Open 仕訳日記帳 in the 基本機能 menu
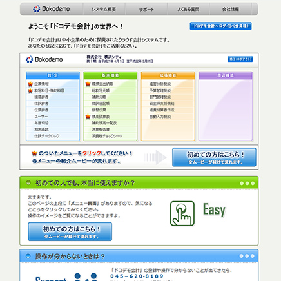The width and height of the screenshot is (281, 281). tap(101, 104)
